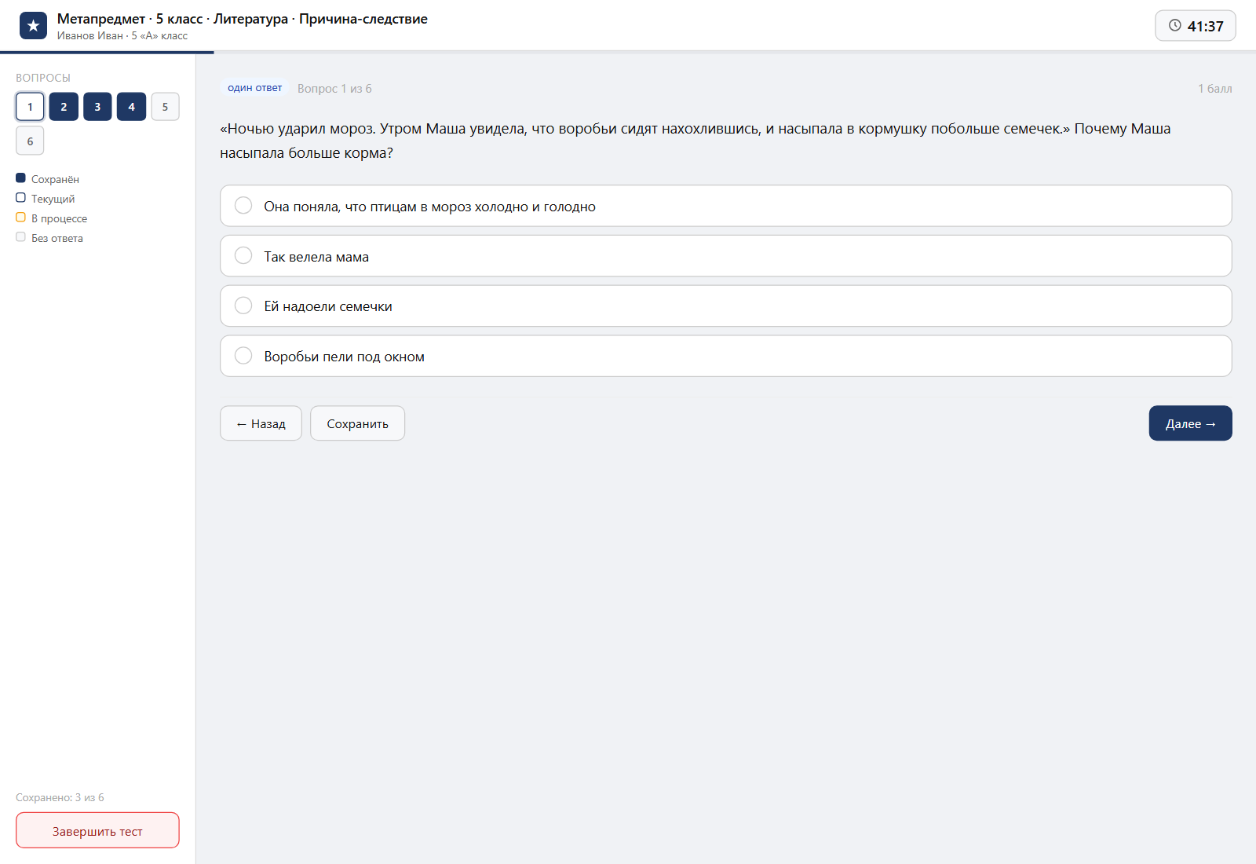1256x864 pixels.
Task: Open question 2 in navigation
Action: 64,107
